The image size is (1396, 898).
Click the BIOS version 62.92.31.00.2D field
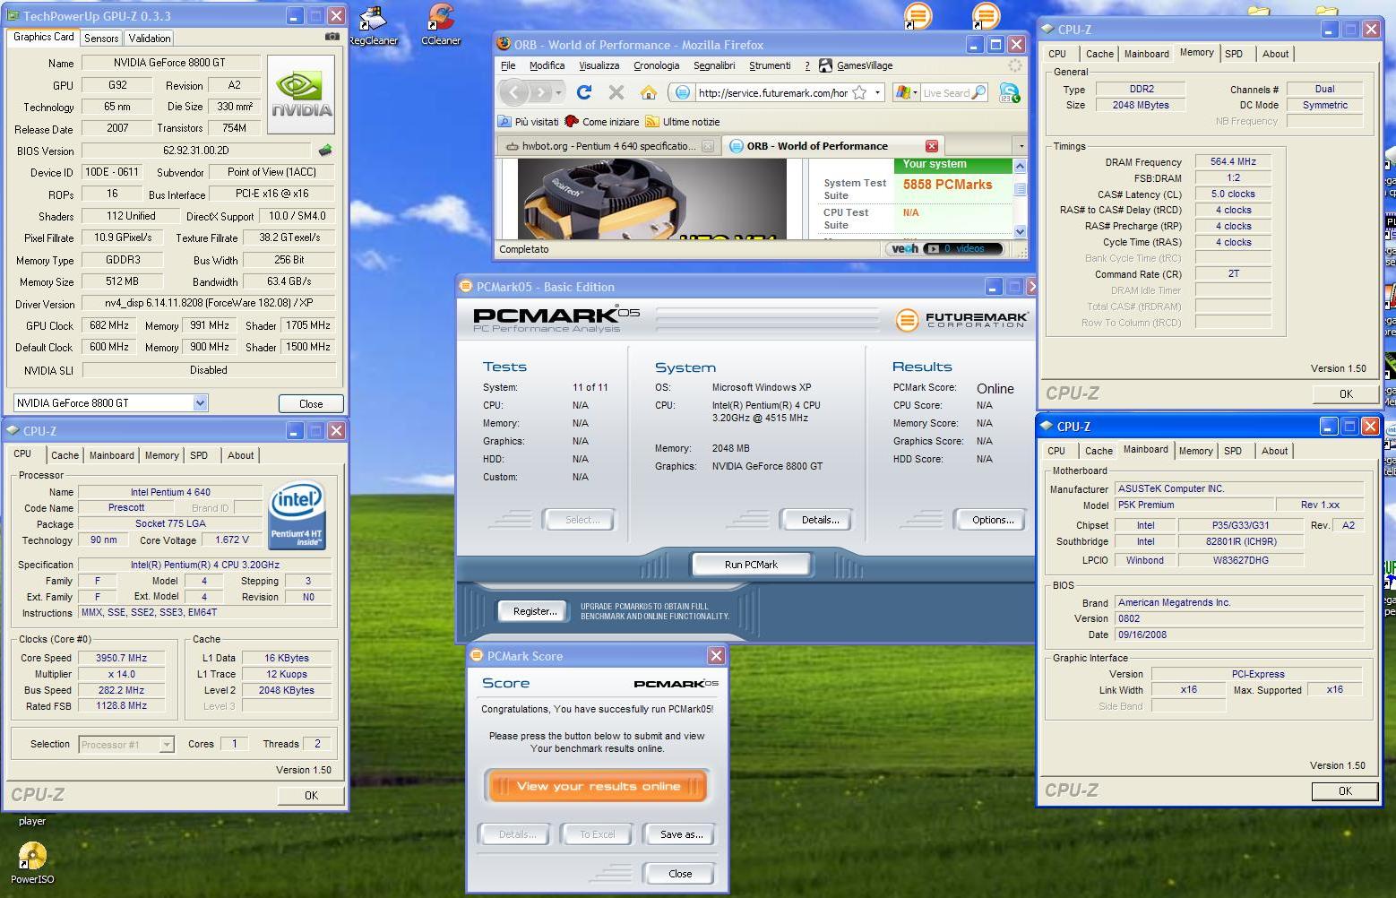pyautogui.click(x=196, y=151)
